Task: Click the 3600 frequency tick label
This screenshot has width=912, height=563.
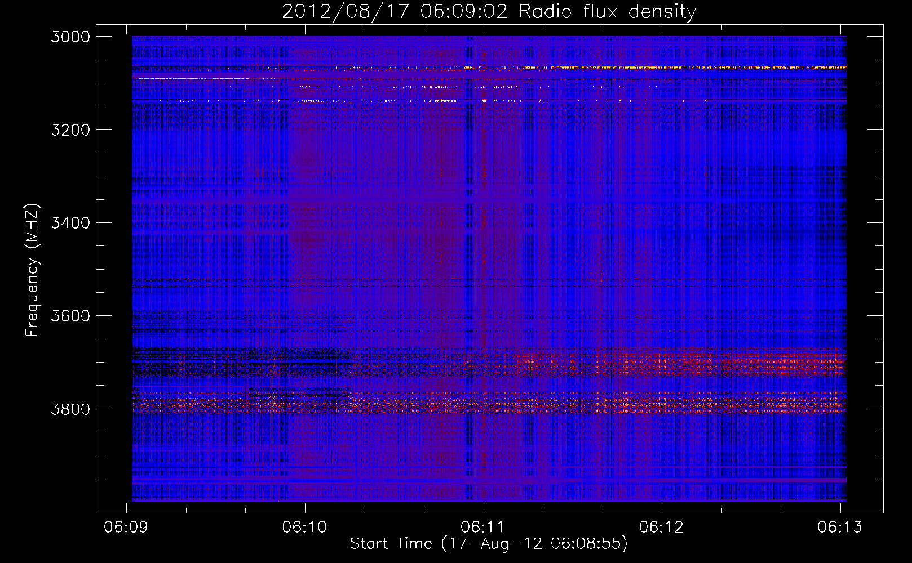Action: [x=70, y=316]
